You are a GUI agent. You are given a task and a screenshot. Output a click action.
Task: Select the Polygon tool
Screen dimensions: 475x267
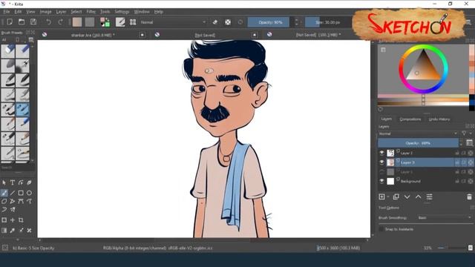point(4,201)
